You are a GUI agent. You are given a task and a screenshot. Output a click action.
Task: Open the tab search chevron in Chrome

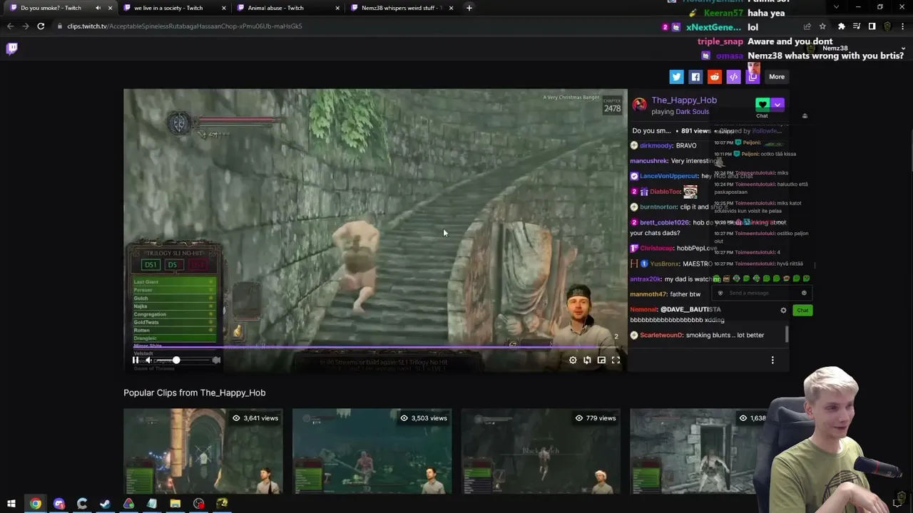(836, 7)
